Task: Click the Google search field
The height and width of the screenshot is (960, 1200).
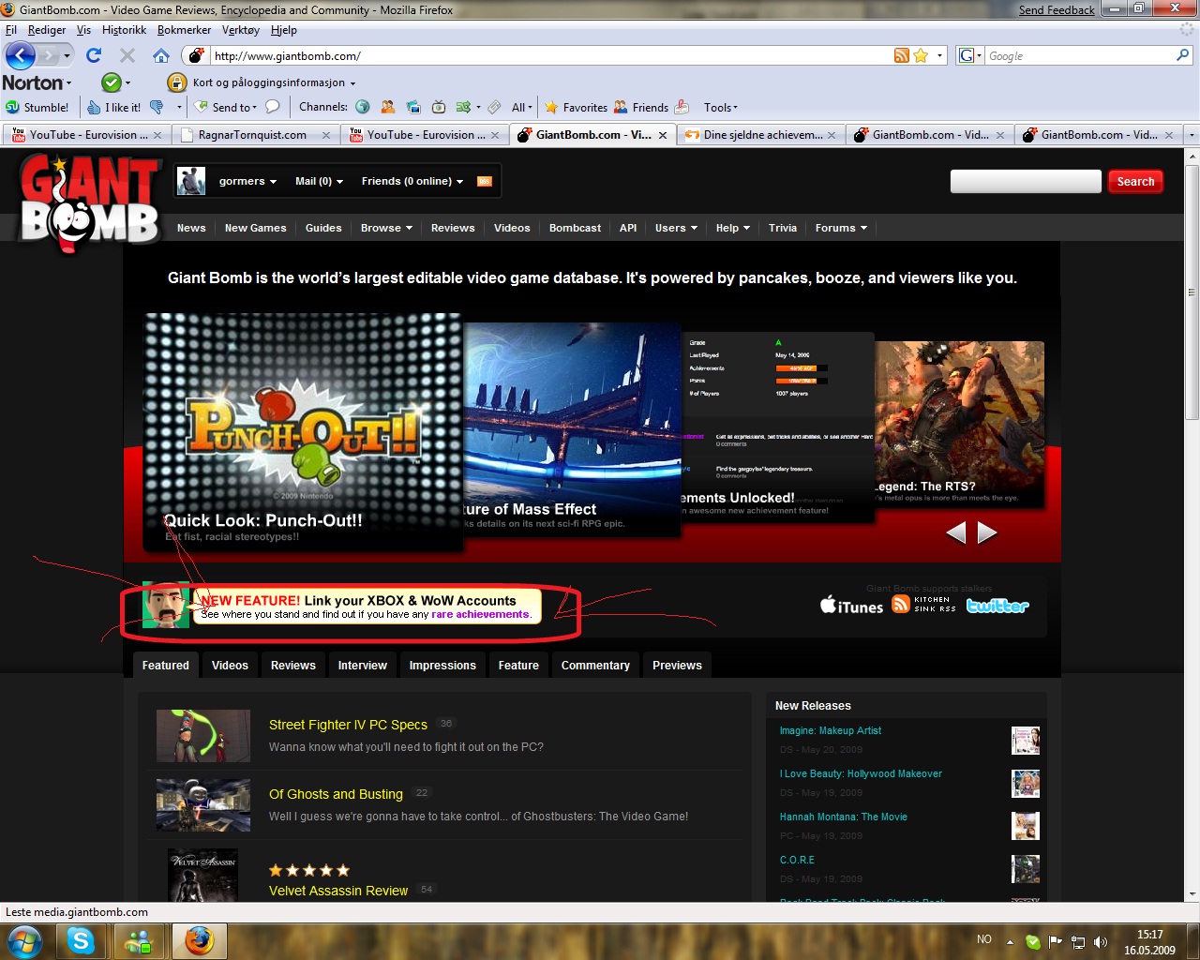Action: [x=1079, y=56]
